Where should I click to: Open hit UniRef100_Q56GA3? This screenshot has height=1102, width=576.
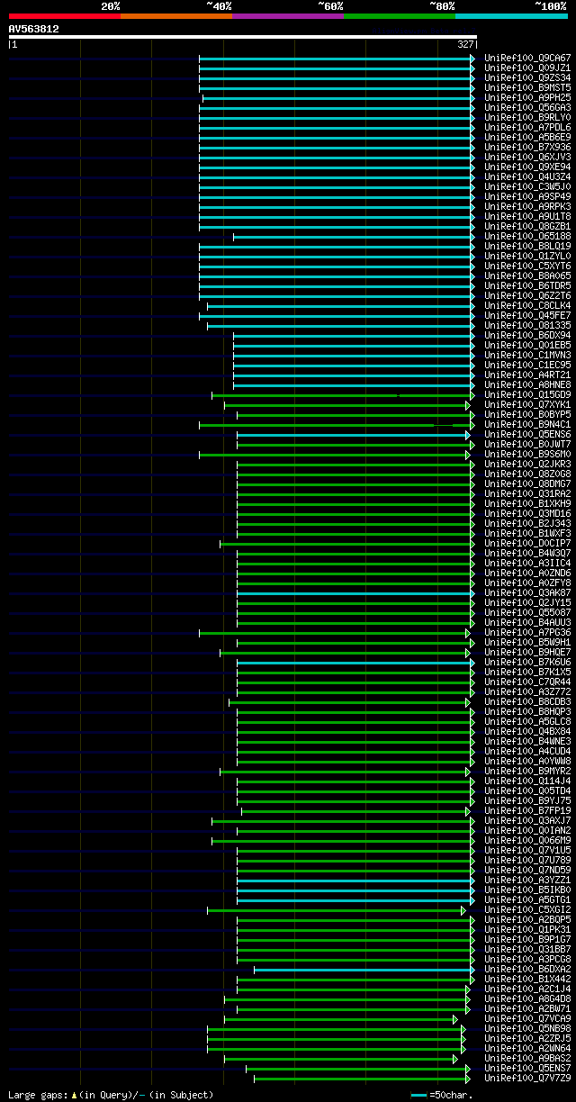pyautogui.click(x=527, y=107)
